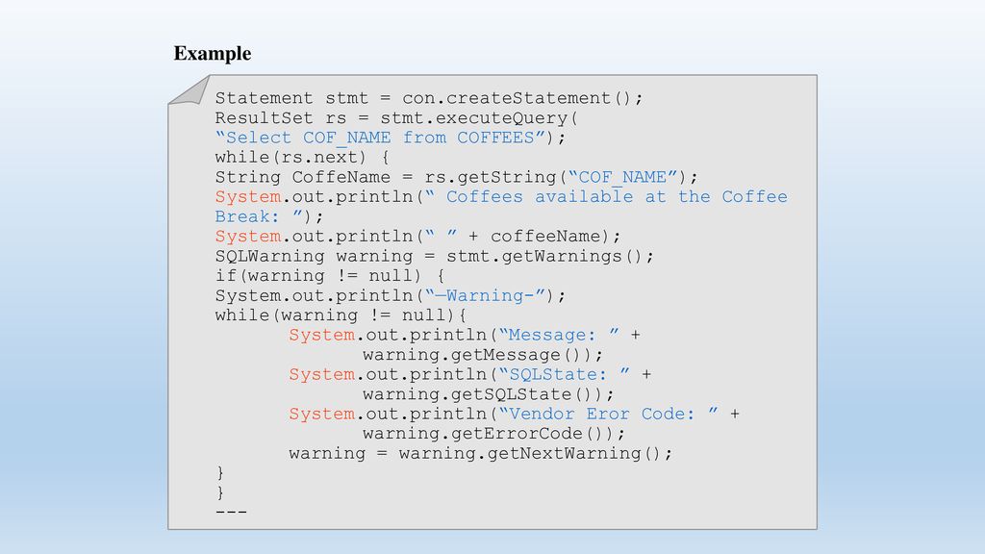985x554 pixels.
Task: Click the 'while(rs.next) {' line
Action: pyautogui.click(x=302, y=157)
